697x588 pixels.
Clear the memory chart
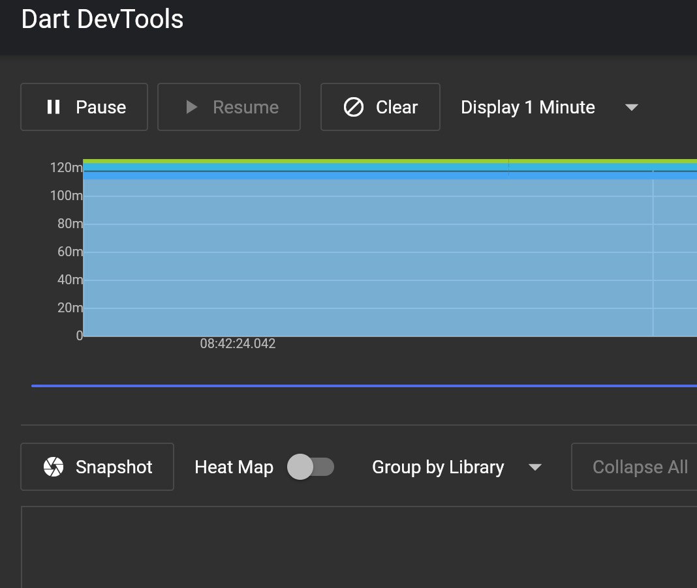(380, 107)
